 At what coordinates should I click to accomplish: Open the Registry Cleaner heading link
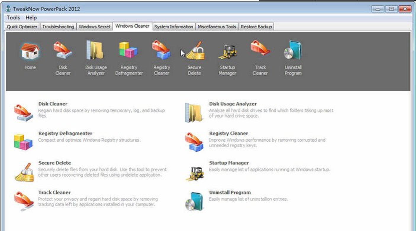[228, 134]
